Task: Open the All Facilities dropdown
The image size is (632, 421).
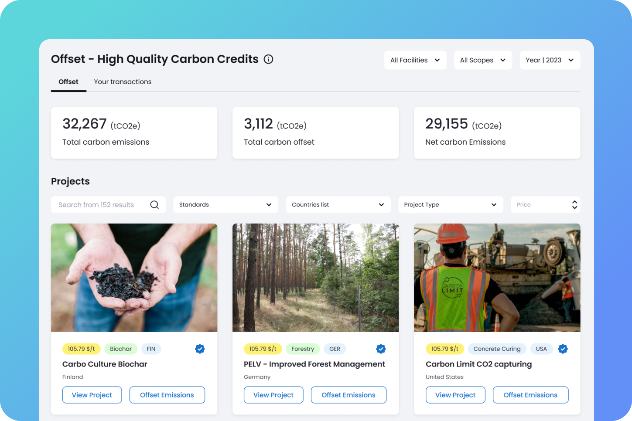Action: point(415,60)
